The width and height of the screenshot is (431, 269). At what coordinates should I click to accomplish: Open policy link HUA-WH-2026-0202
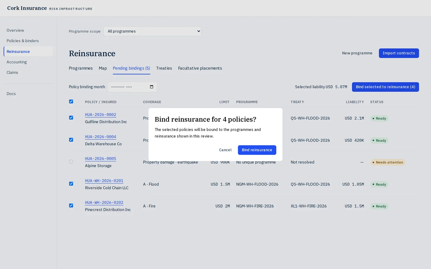[104, 203]
